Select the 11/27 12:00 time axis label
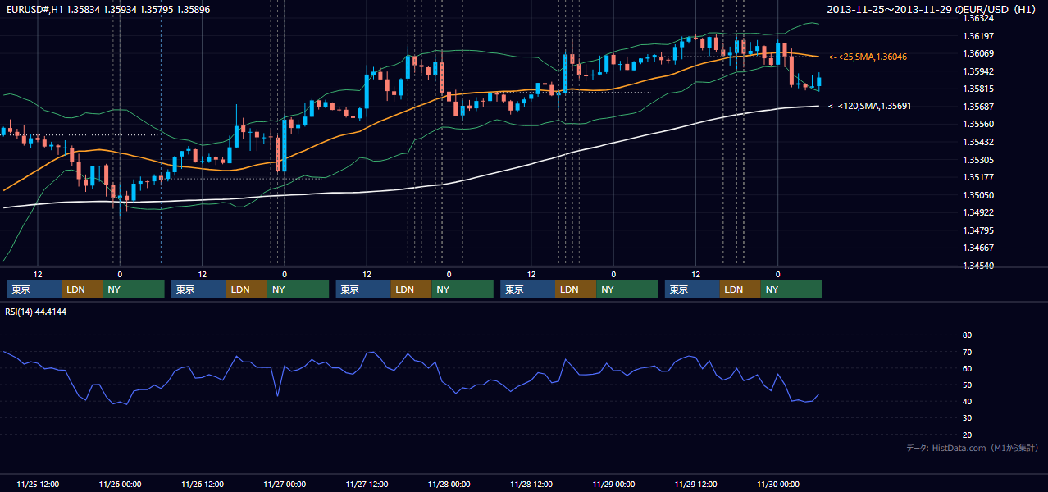 click(367, 484)
